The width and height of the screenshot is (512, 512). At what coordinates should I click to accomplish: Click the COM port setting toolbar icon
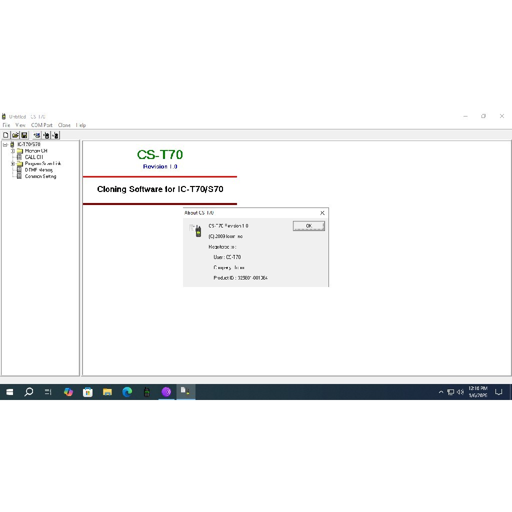click(37, 135)
